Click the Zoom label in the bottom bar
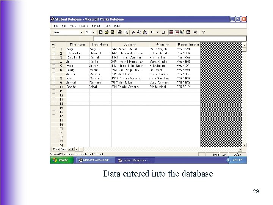The width and height of the screenshot is (273, 205). click(56, 150)
